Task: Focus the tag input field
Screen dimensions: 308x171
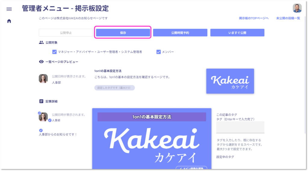Action: tap(240, 127)
